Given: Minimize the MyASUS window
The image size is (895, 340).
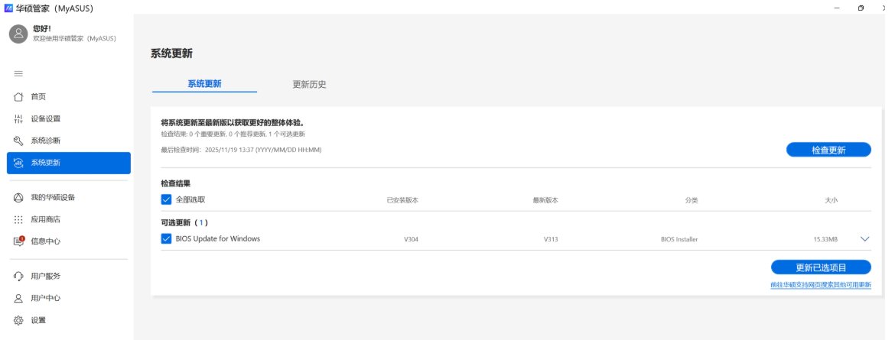Looking at the screenshot, I should pyautogui.click(x=836, y=8).
